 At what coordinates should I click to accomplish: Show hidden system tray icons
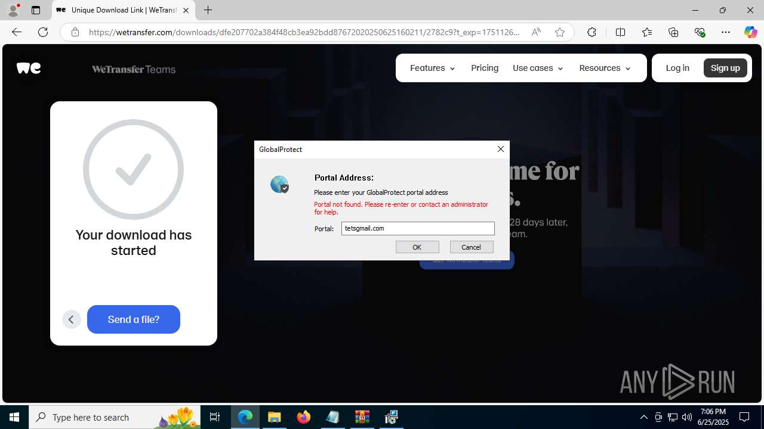(x=643, y=417)
